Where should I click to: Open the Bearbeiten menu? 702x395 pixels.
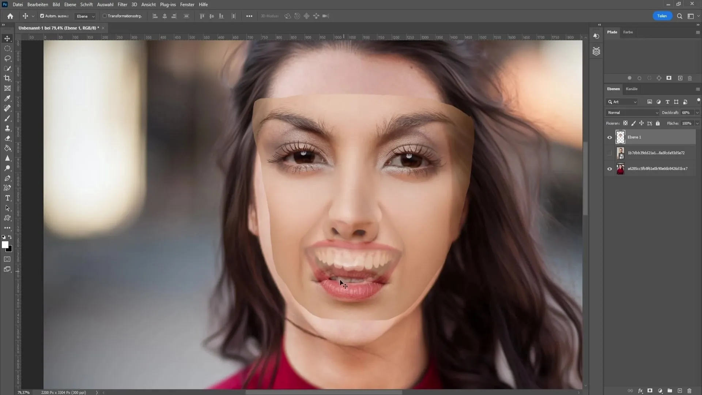pos(37,4)
